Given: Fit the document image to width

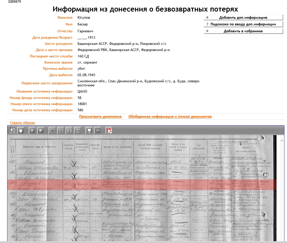Looking at the screenshot, I should [70, 130].
